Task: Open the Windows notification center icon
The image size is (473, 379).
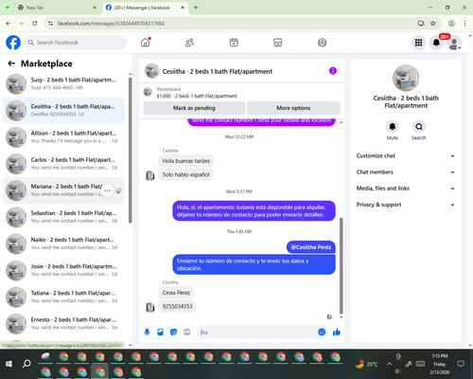Action: tap(461, 364)
